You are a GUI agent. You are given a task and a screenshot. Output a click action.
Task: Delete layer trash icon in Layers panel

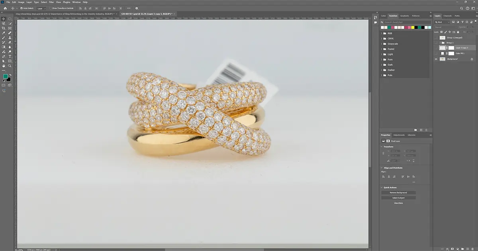472,249
